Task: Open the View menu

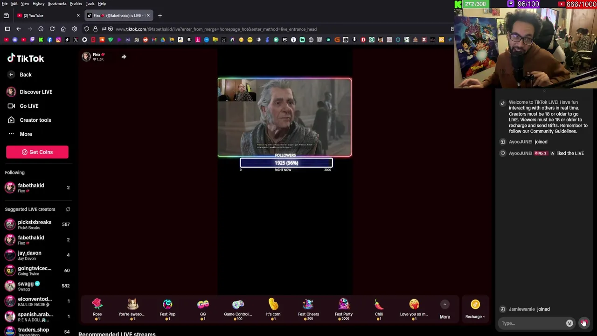Action: coord(25,3)
